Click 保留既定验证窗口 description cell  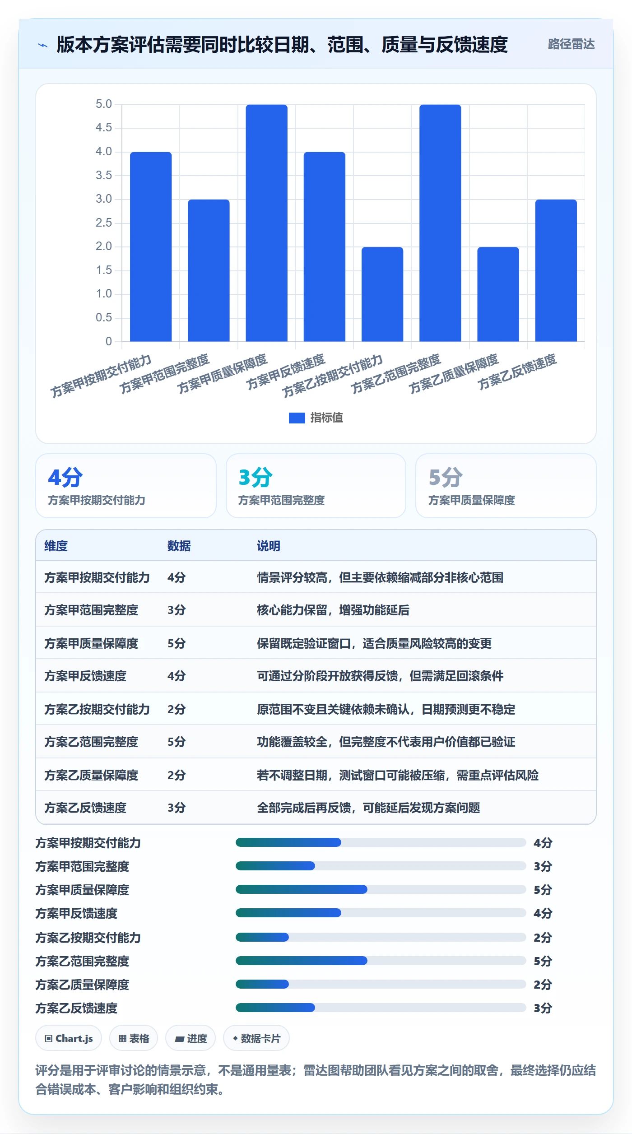point(374,643)
